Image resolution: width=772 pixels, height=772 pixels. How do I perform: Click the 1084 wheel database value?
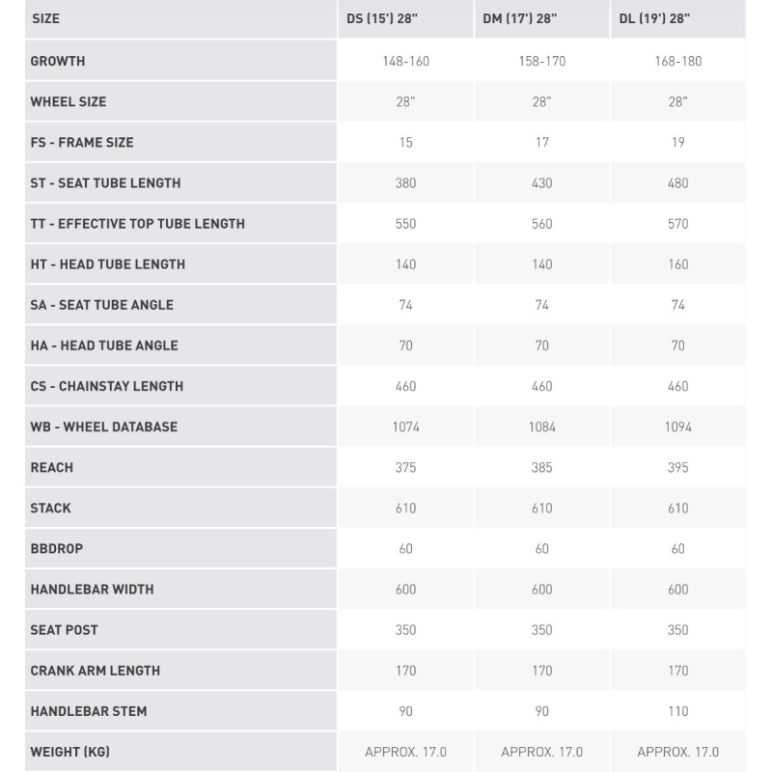[542, 427]
